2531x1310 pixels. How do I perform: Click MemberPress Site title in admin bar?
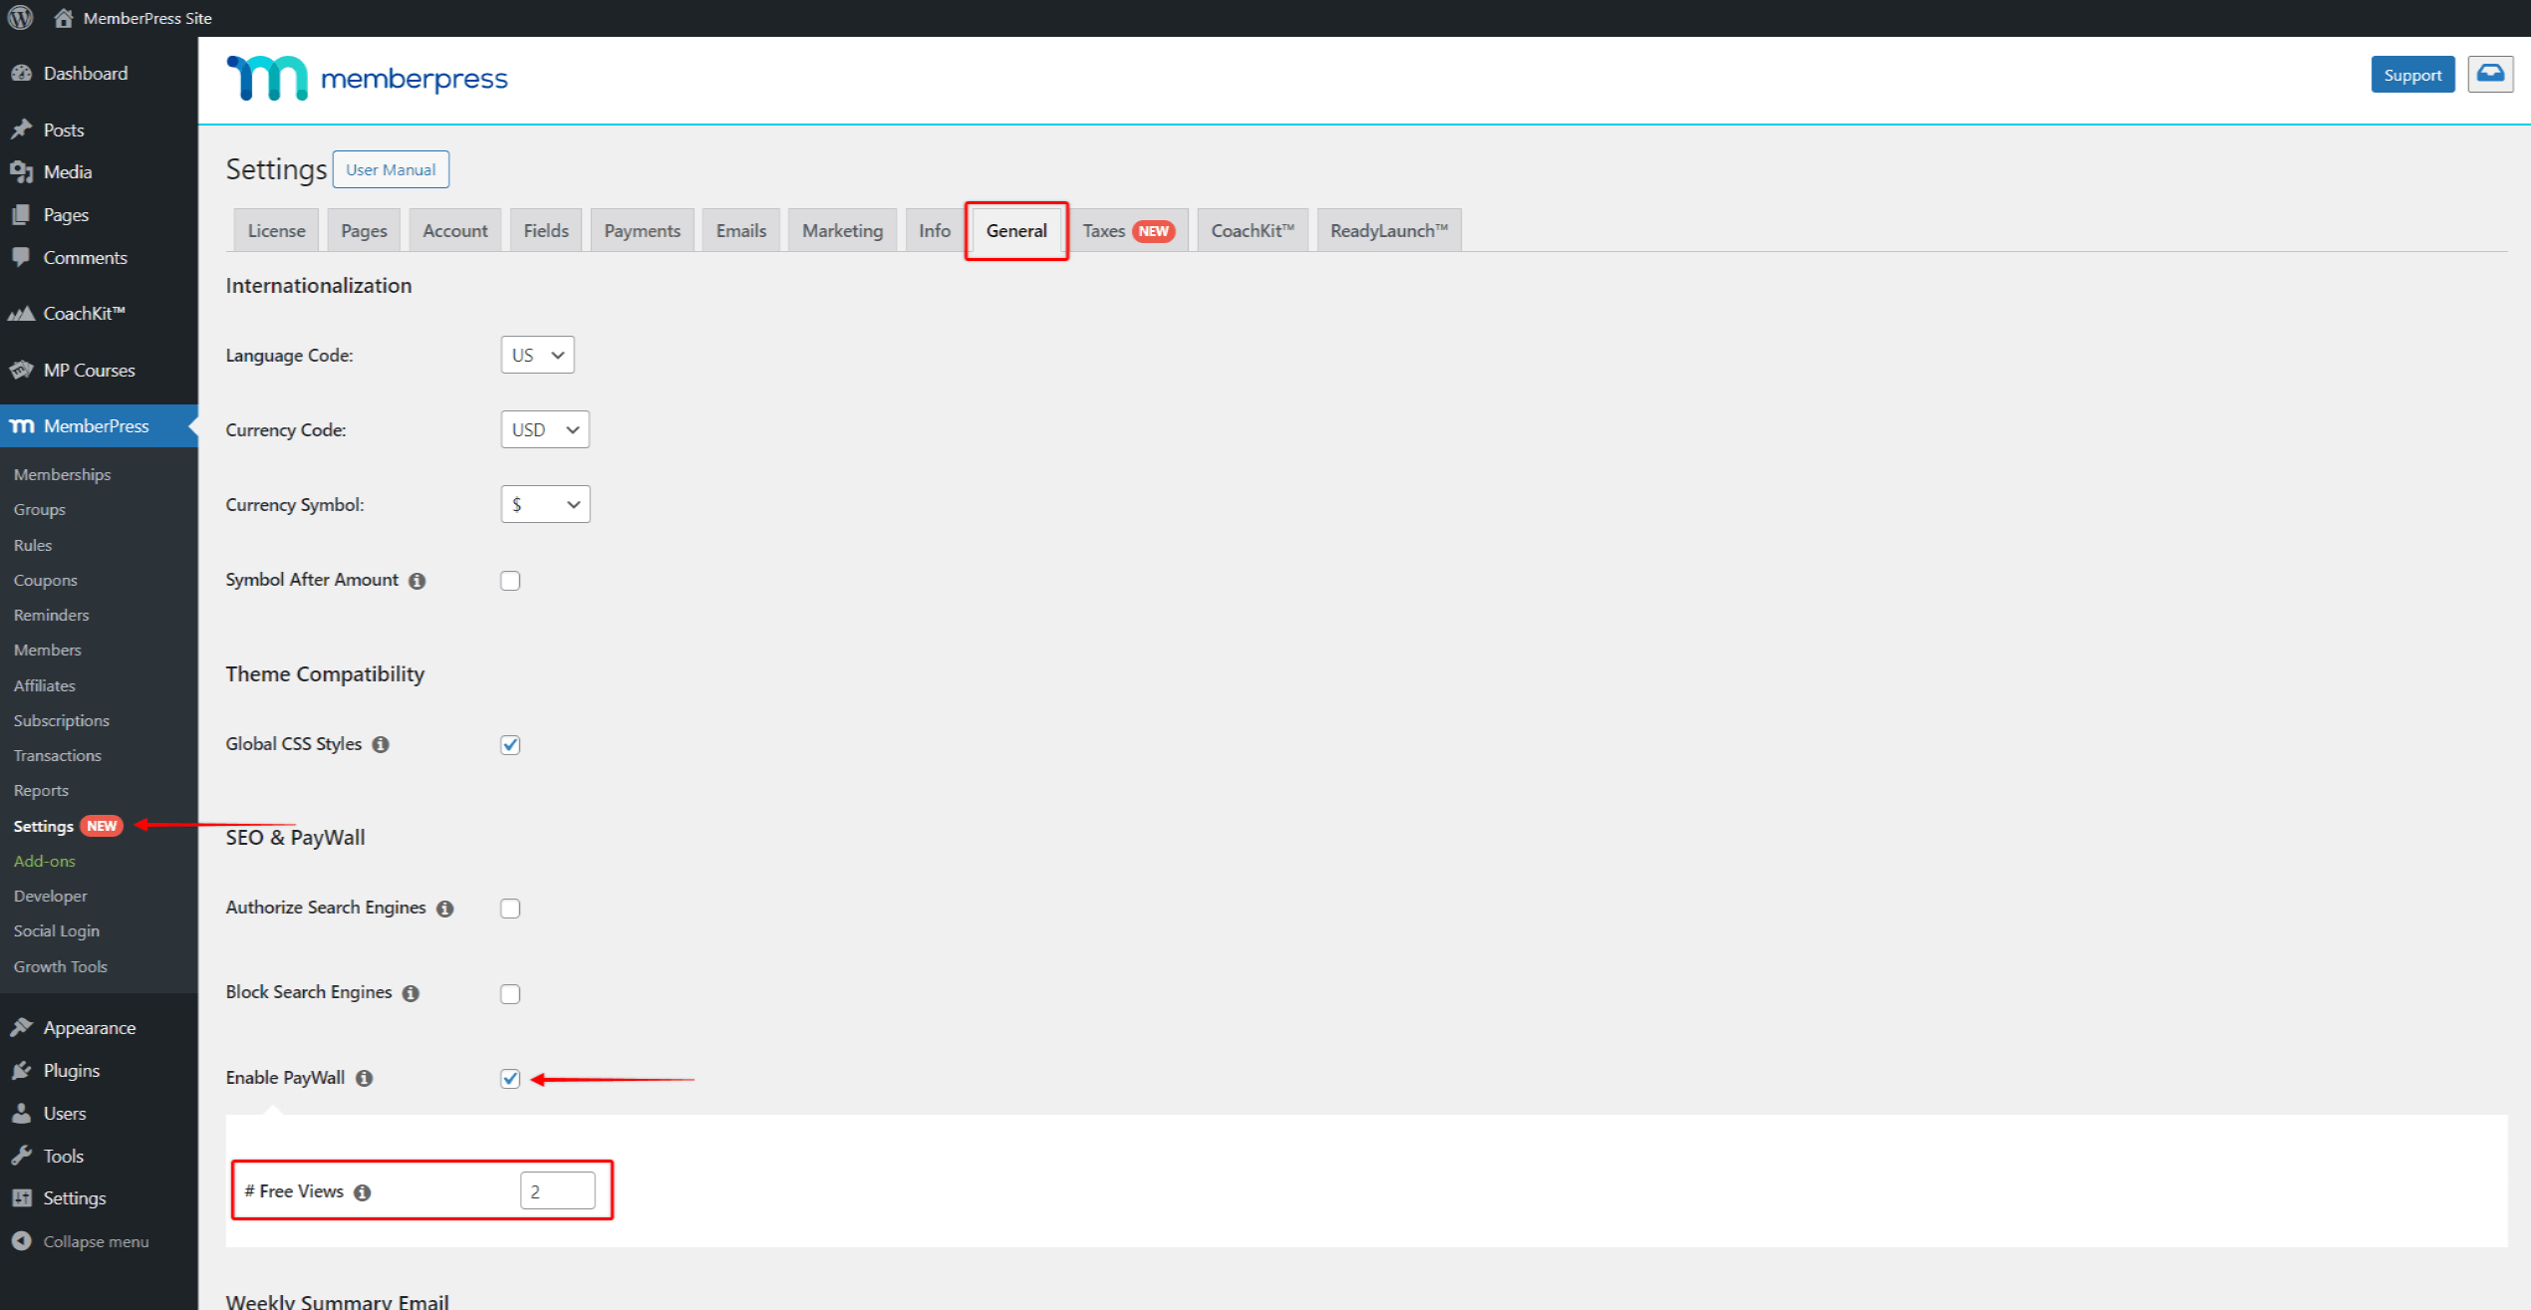(147, 18)
